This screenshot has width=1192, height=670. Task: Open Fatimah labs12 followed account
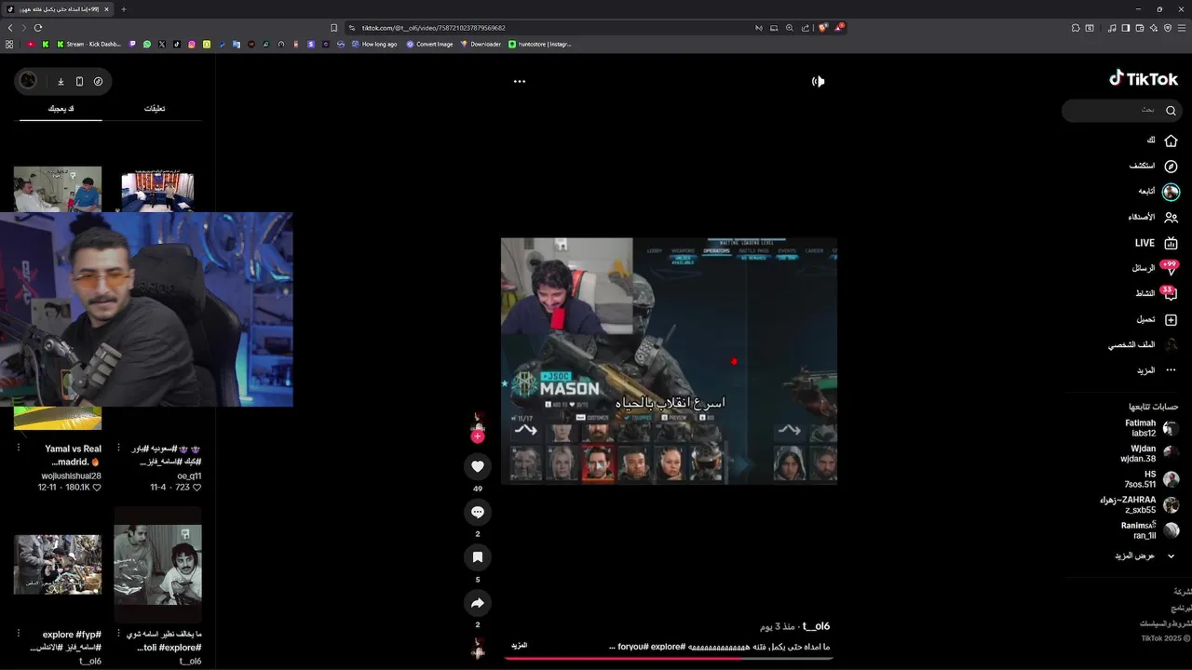click(1151, 428)
